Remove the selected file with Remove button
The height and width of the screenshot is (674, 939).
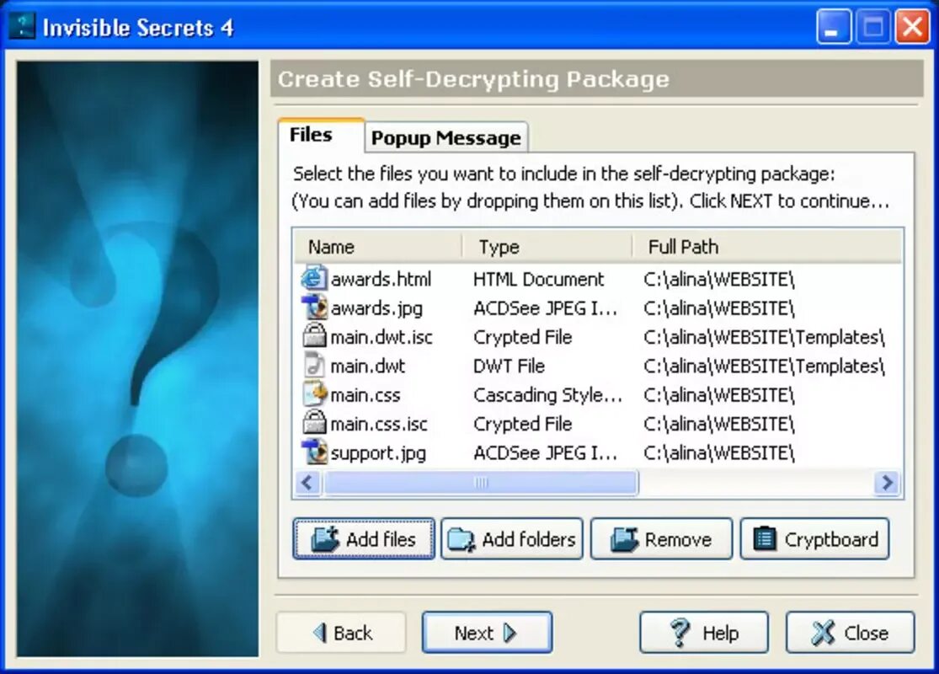pos(661,539)
